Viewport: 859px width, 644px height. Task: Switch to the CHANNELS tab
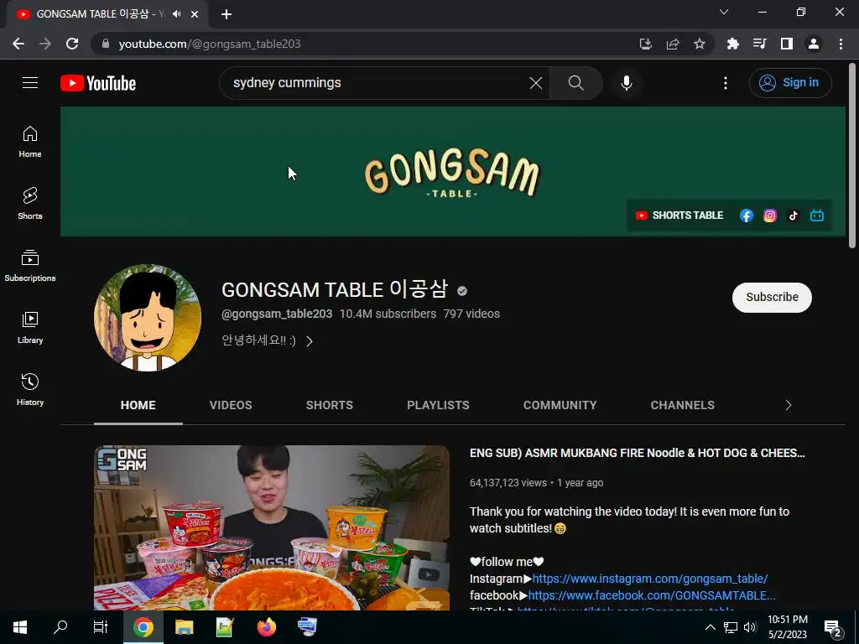pyautogui.click(x=683, y=405)
